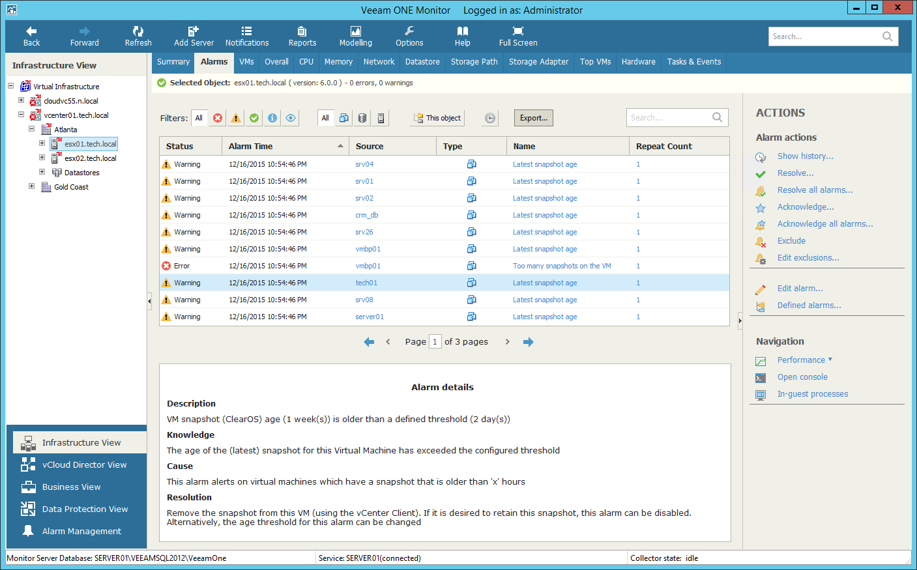Collapse the Atlanta datacenter node
The height and width of the screenshot is (570, 917).
[x=31, y=128]
